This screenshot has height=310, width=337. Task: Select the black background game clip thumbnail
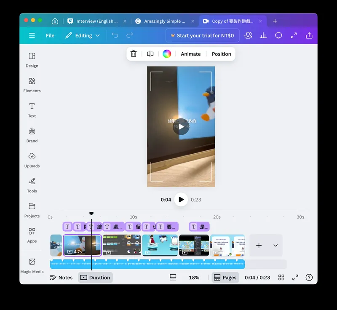click(194, 245)
